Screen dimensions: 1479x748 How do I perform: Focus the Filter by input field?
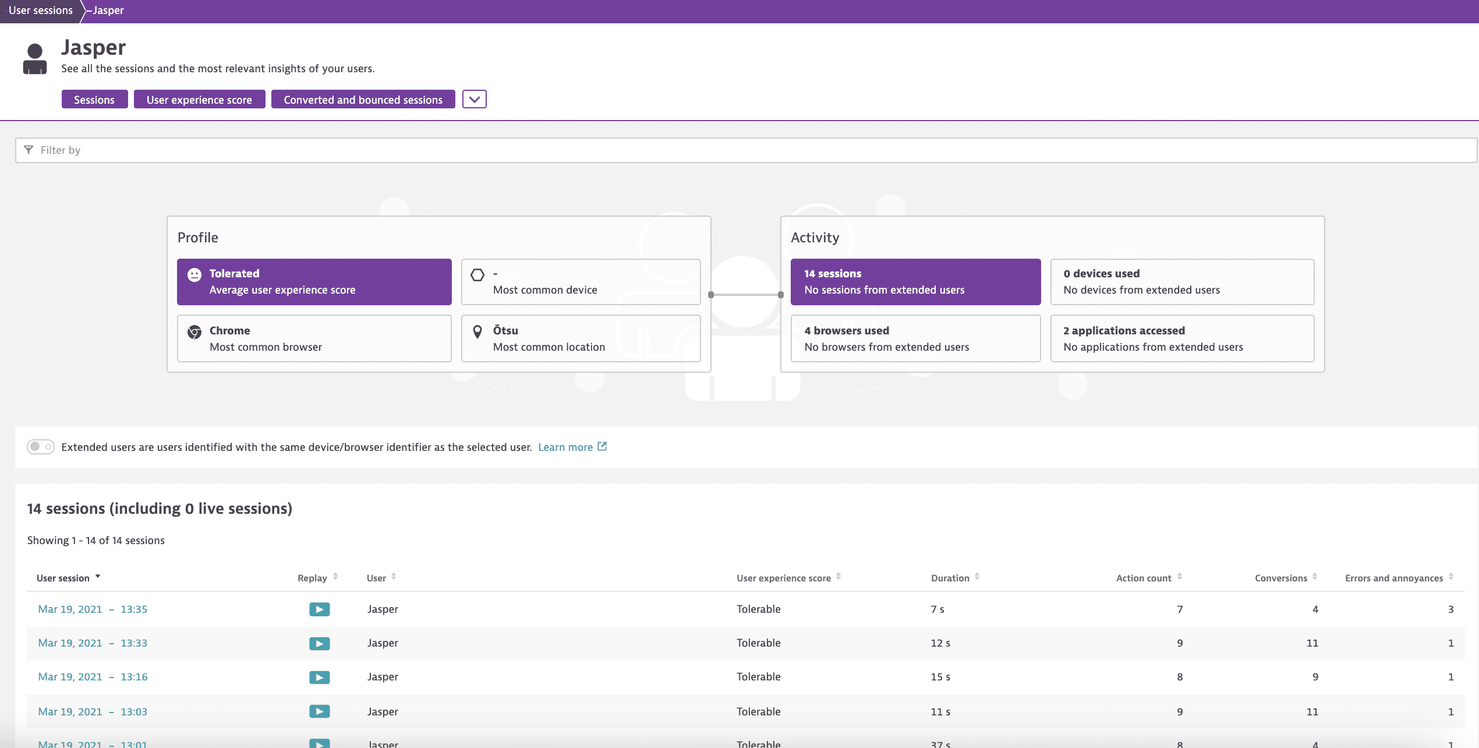746,150
